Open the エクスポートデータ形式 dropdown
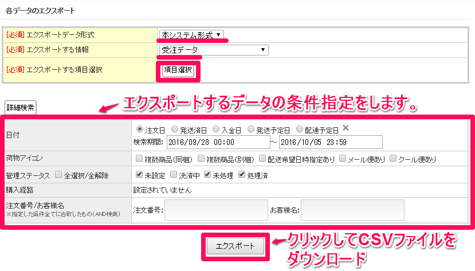The height and width of the screenshot is (271, 475). point(191,35)
